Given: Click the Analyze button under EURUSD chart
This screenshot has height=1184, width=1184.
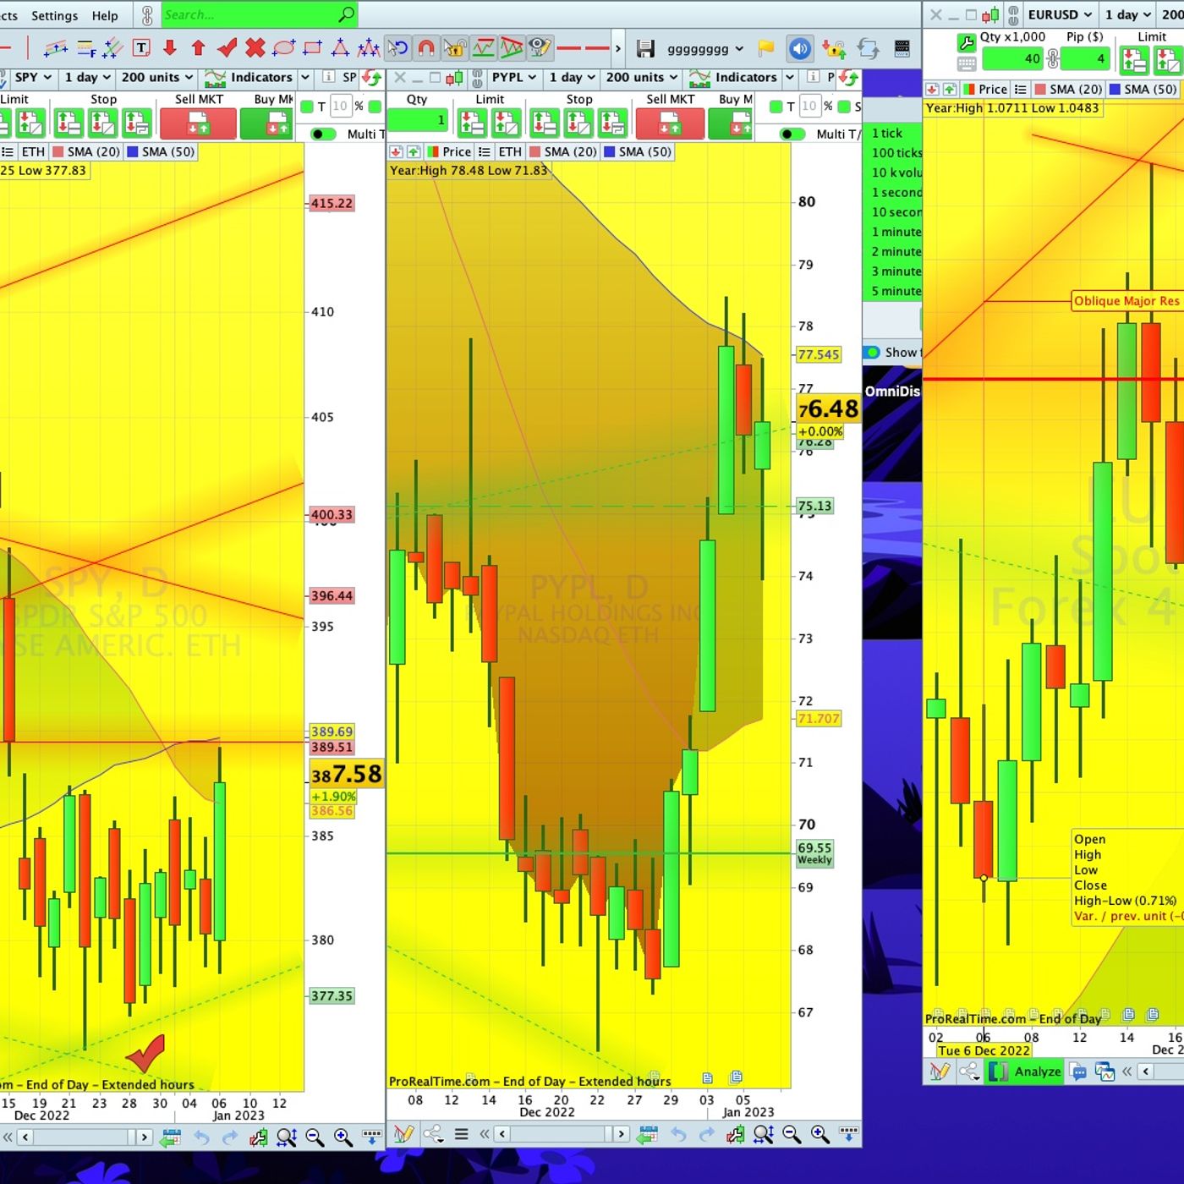Looking at the screenshot, I should tap(1037, 1072).
